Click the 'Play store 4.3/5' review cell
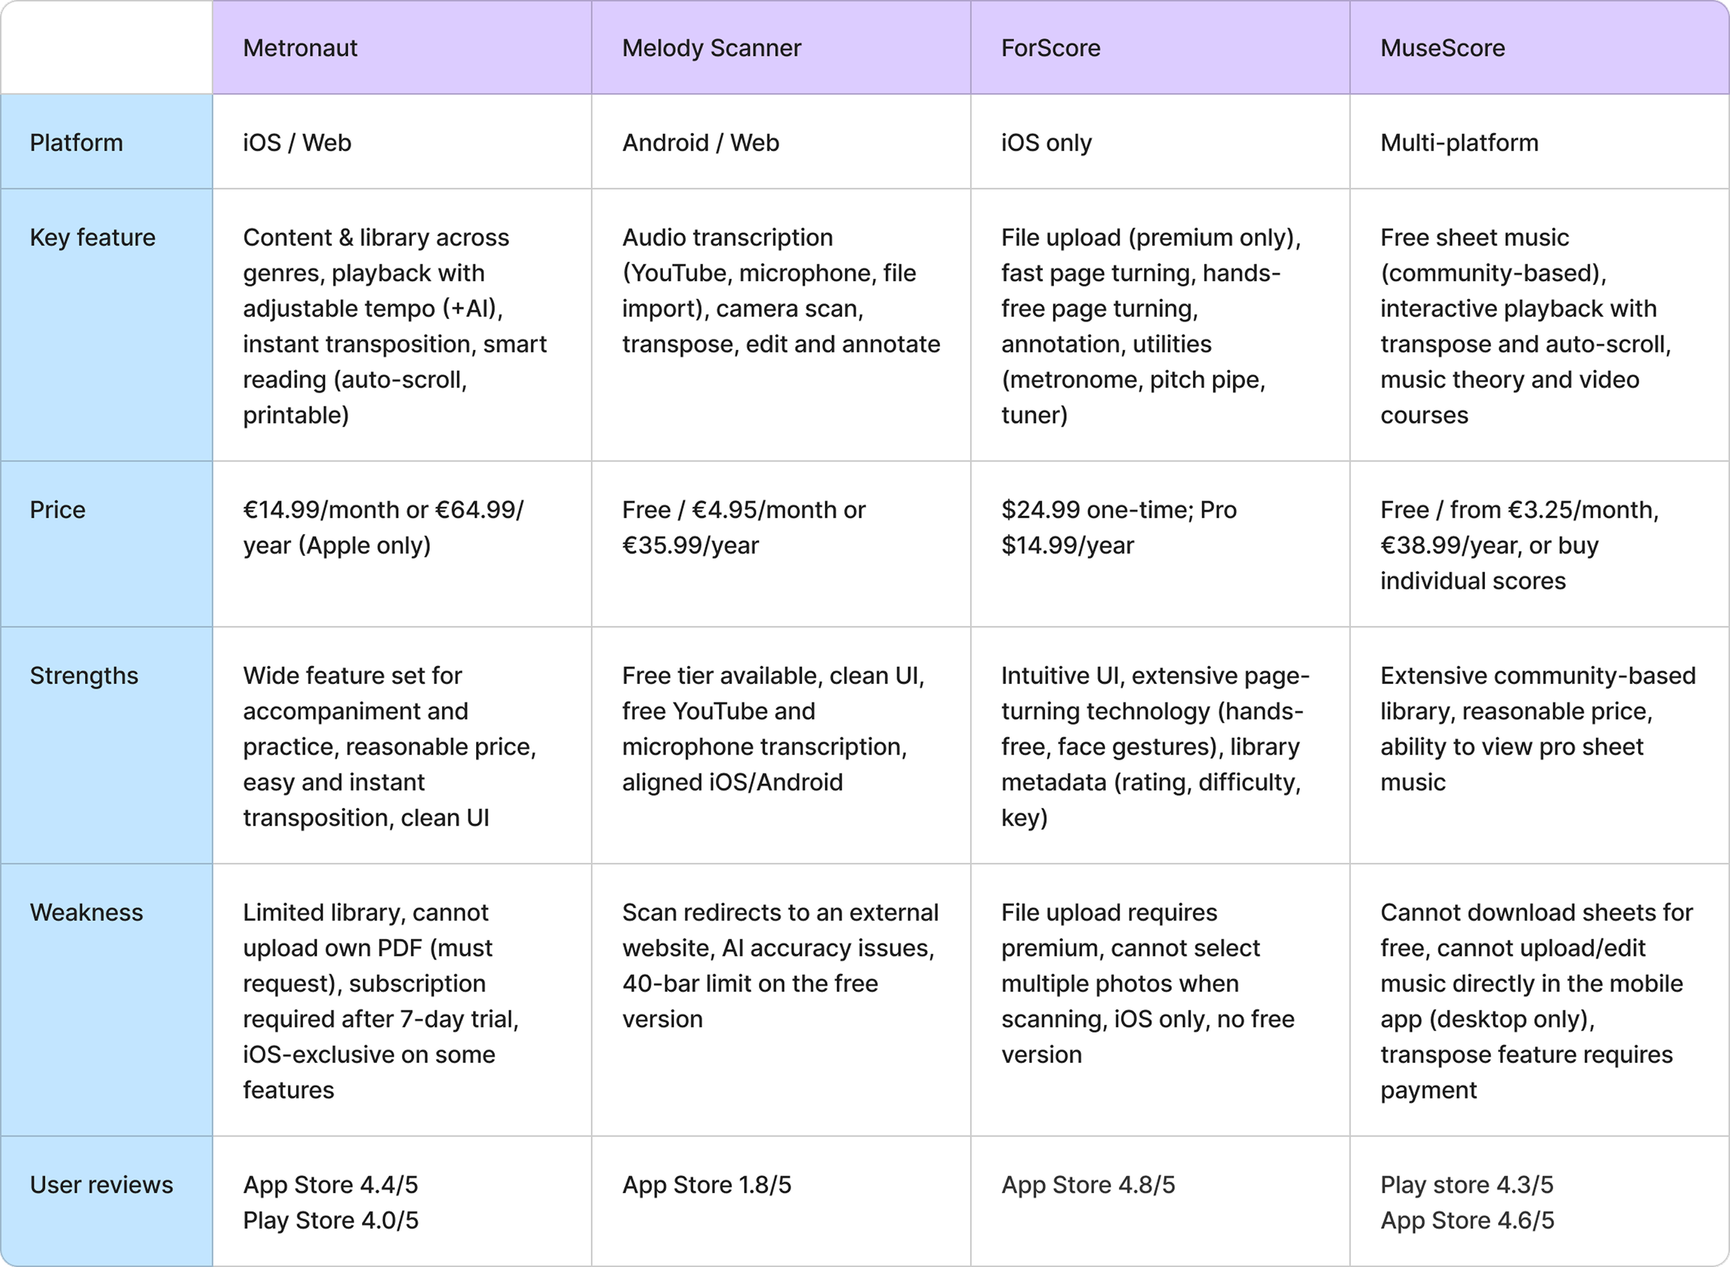This screenshot has height=1267, width=1730. 1540,1201
